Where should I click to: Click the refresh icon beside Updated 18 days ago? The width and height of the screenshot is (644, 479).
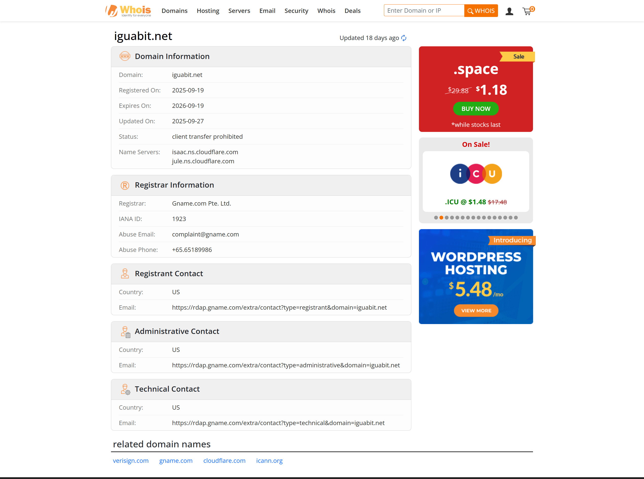[404, 38]
